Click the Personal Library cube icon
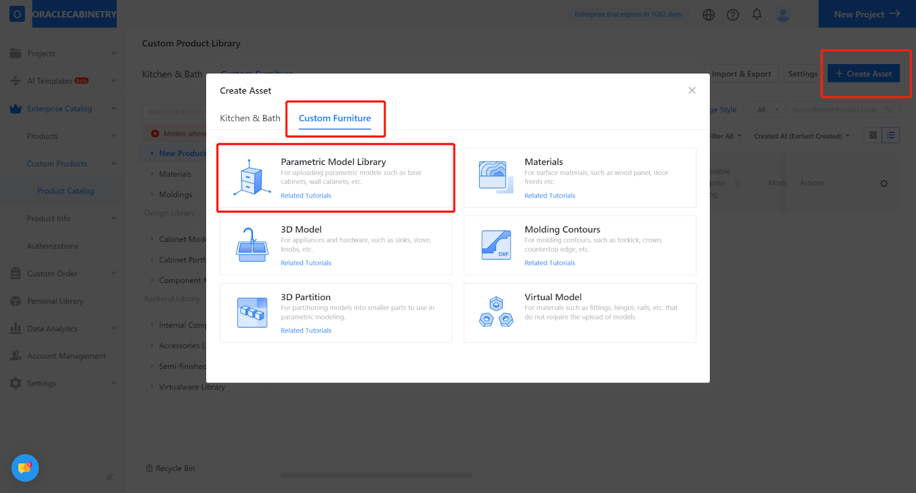Screen dimensions: 916x493 point(15,301)
